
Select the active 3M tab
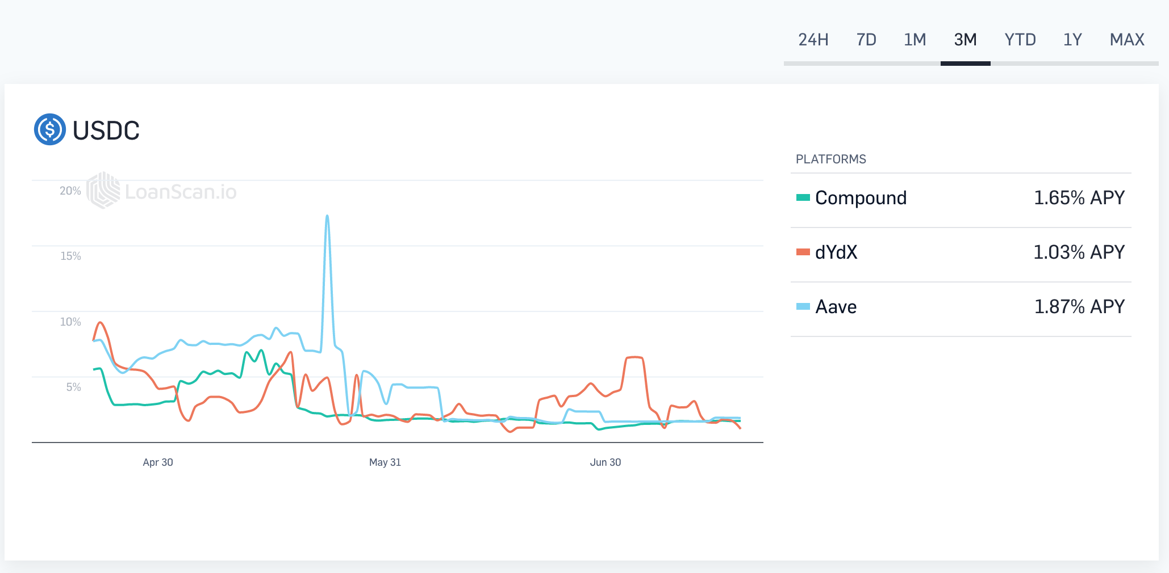[x=966, y=40]
